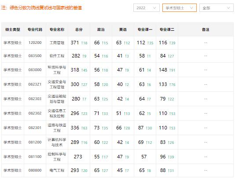The image size is (235, 179).
Task: Expand the 全部 filter dropdown
Action: (216, 8)
